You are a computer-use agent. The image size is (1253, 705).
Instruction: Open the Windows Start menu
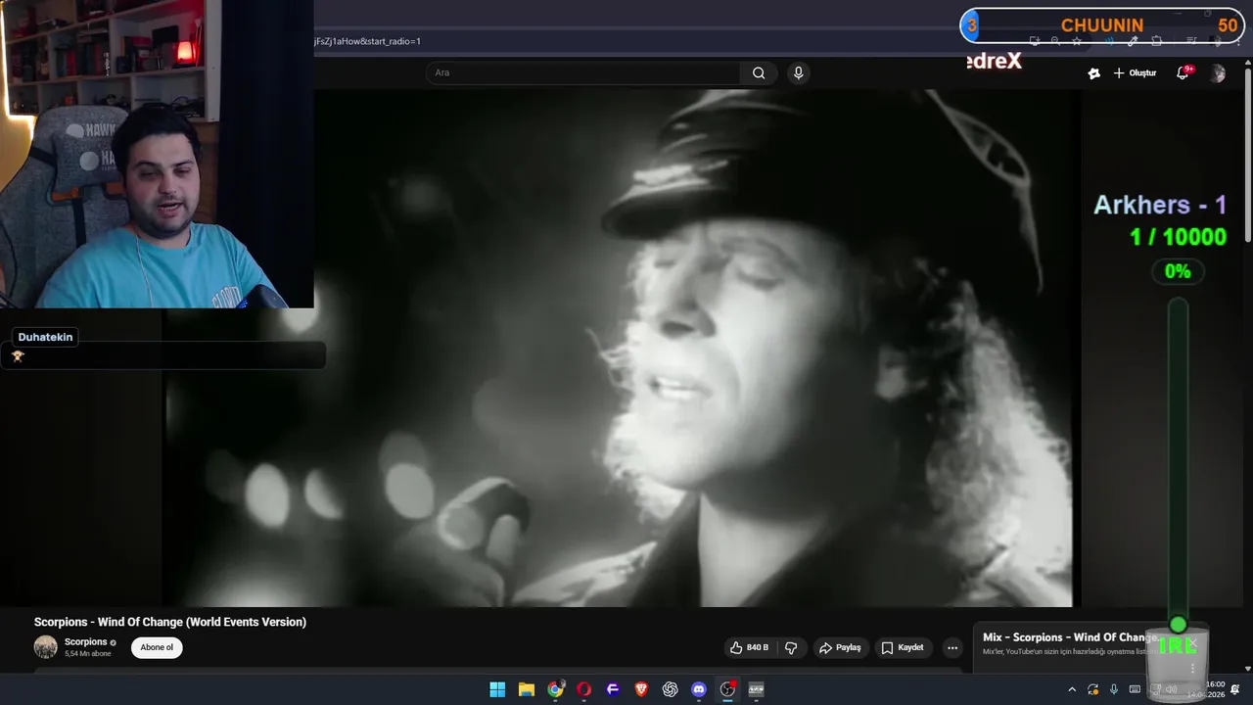click(497, 689)
